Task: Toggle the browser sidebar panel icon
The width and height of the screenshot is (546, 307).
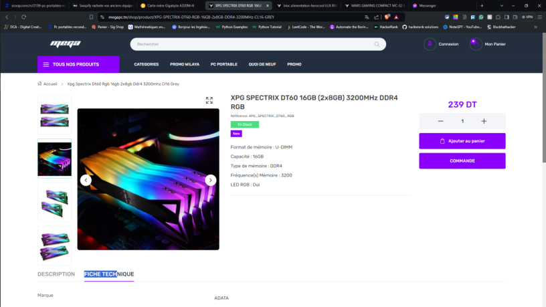Action: click(507, 17)
